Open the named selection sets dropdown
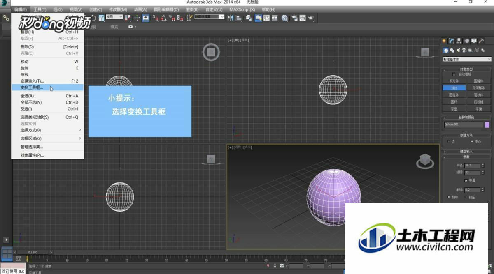The height and width of the screenshot is (274, 494). click(x=210, y=17)
